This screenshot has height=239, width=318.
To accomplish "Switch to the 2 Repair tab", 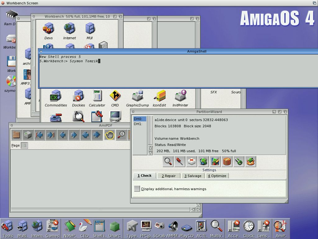I will click(x=169, y=176).
